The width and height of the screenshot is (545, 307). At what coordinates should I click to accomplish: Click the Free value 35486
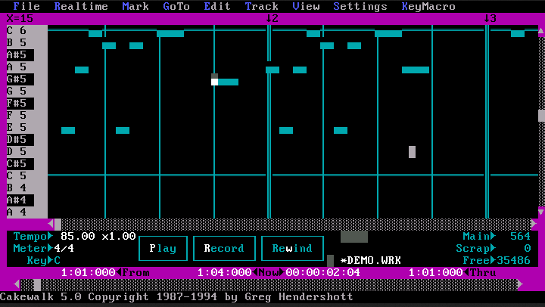click(514, 260)
